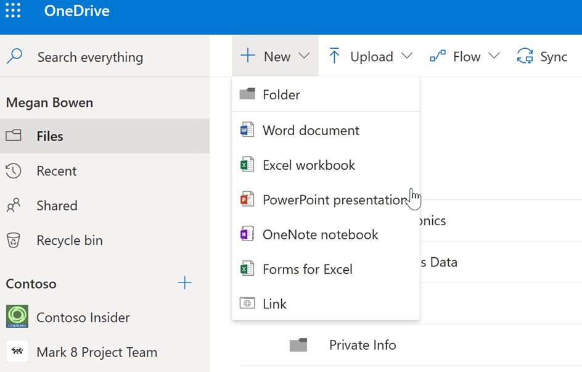Click the plus icon next to Contoso
The image size is (582, 372).
184,283
